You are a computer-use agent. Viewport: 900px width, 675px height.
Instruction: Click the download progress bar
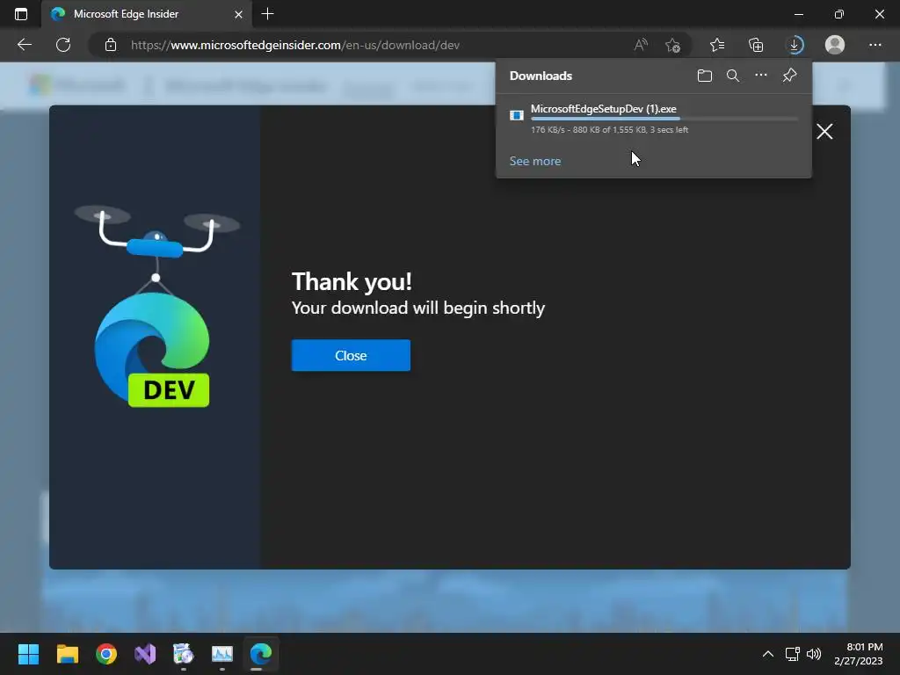click(x=664, y=119)
